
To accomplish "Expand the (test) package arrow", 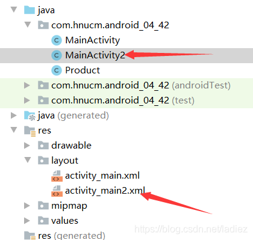I will (27, 100).
